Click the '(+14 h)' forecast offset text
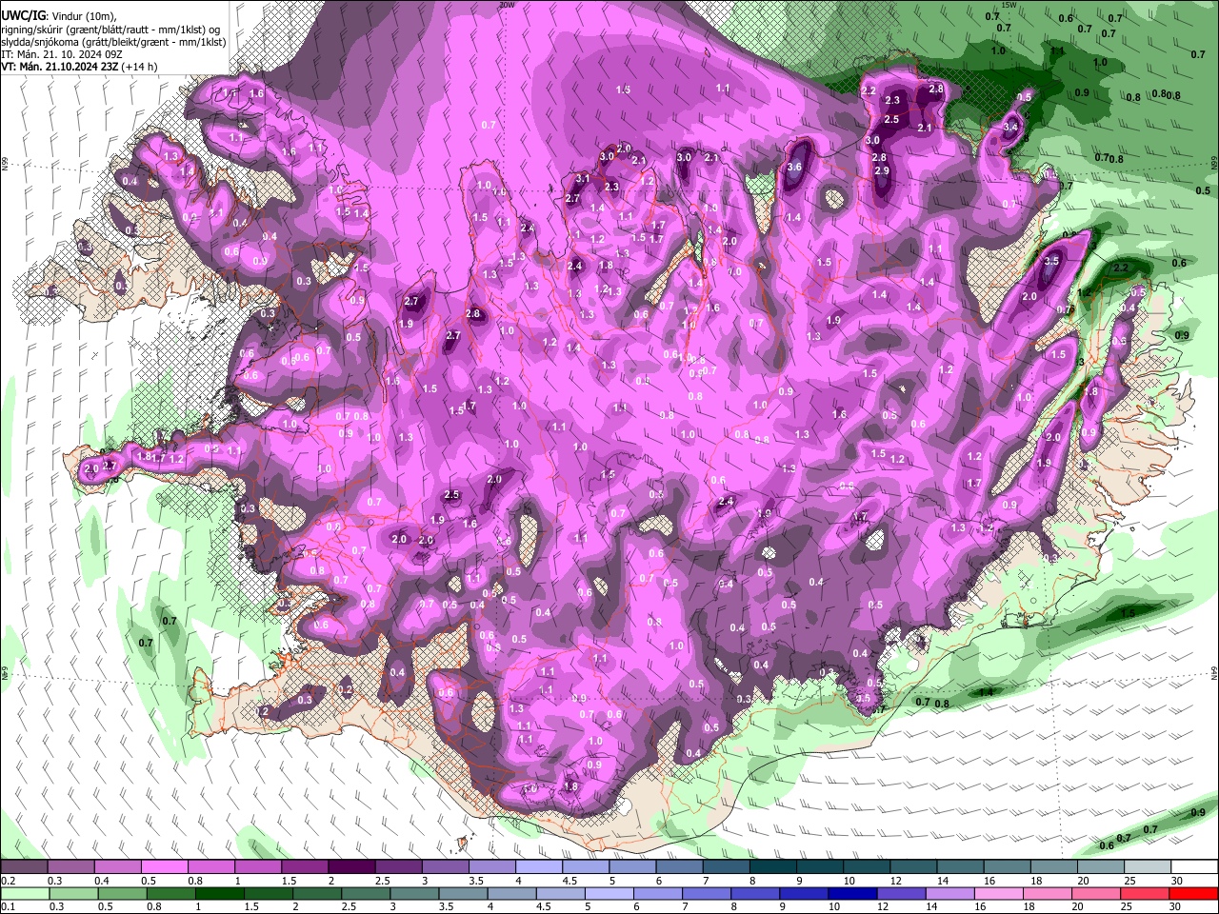The image size is (1219, 914). [140, 67]
